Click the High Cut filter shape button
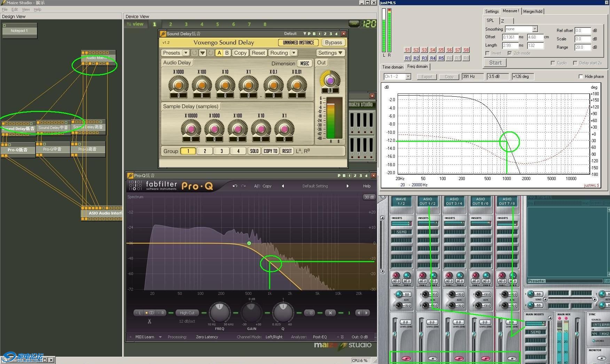 click(187, 313)
